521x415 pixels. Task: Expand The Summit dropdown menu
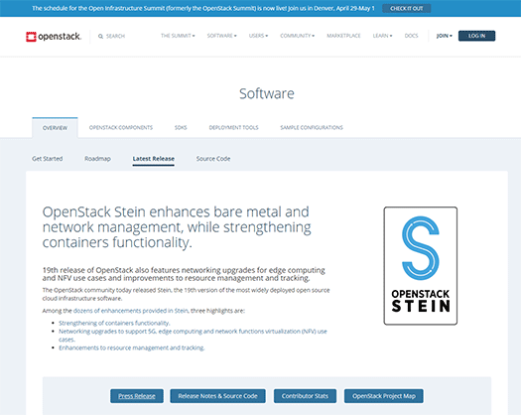(178, 36)
